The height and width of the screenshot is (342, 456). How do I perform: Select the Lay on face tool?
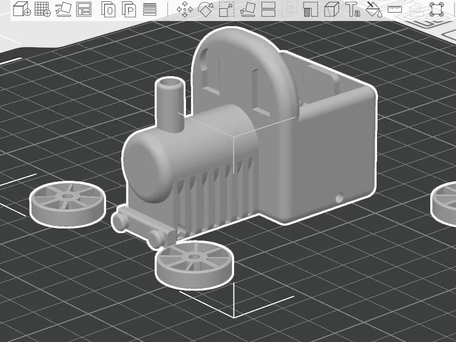(x=248, y=9)
